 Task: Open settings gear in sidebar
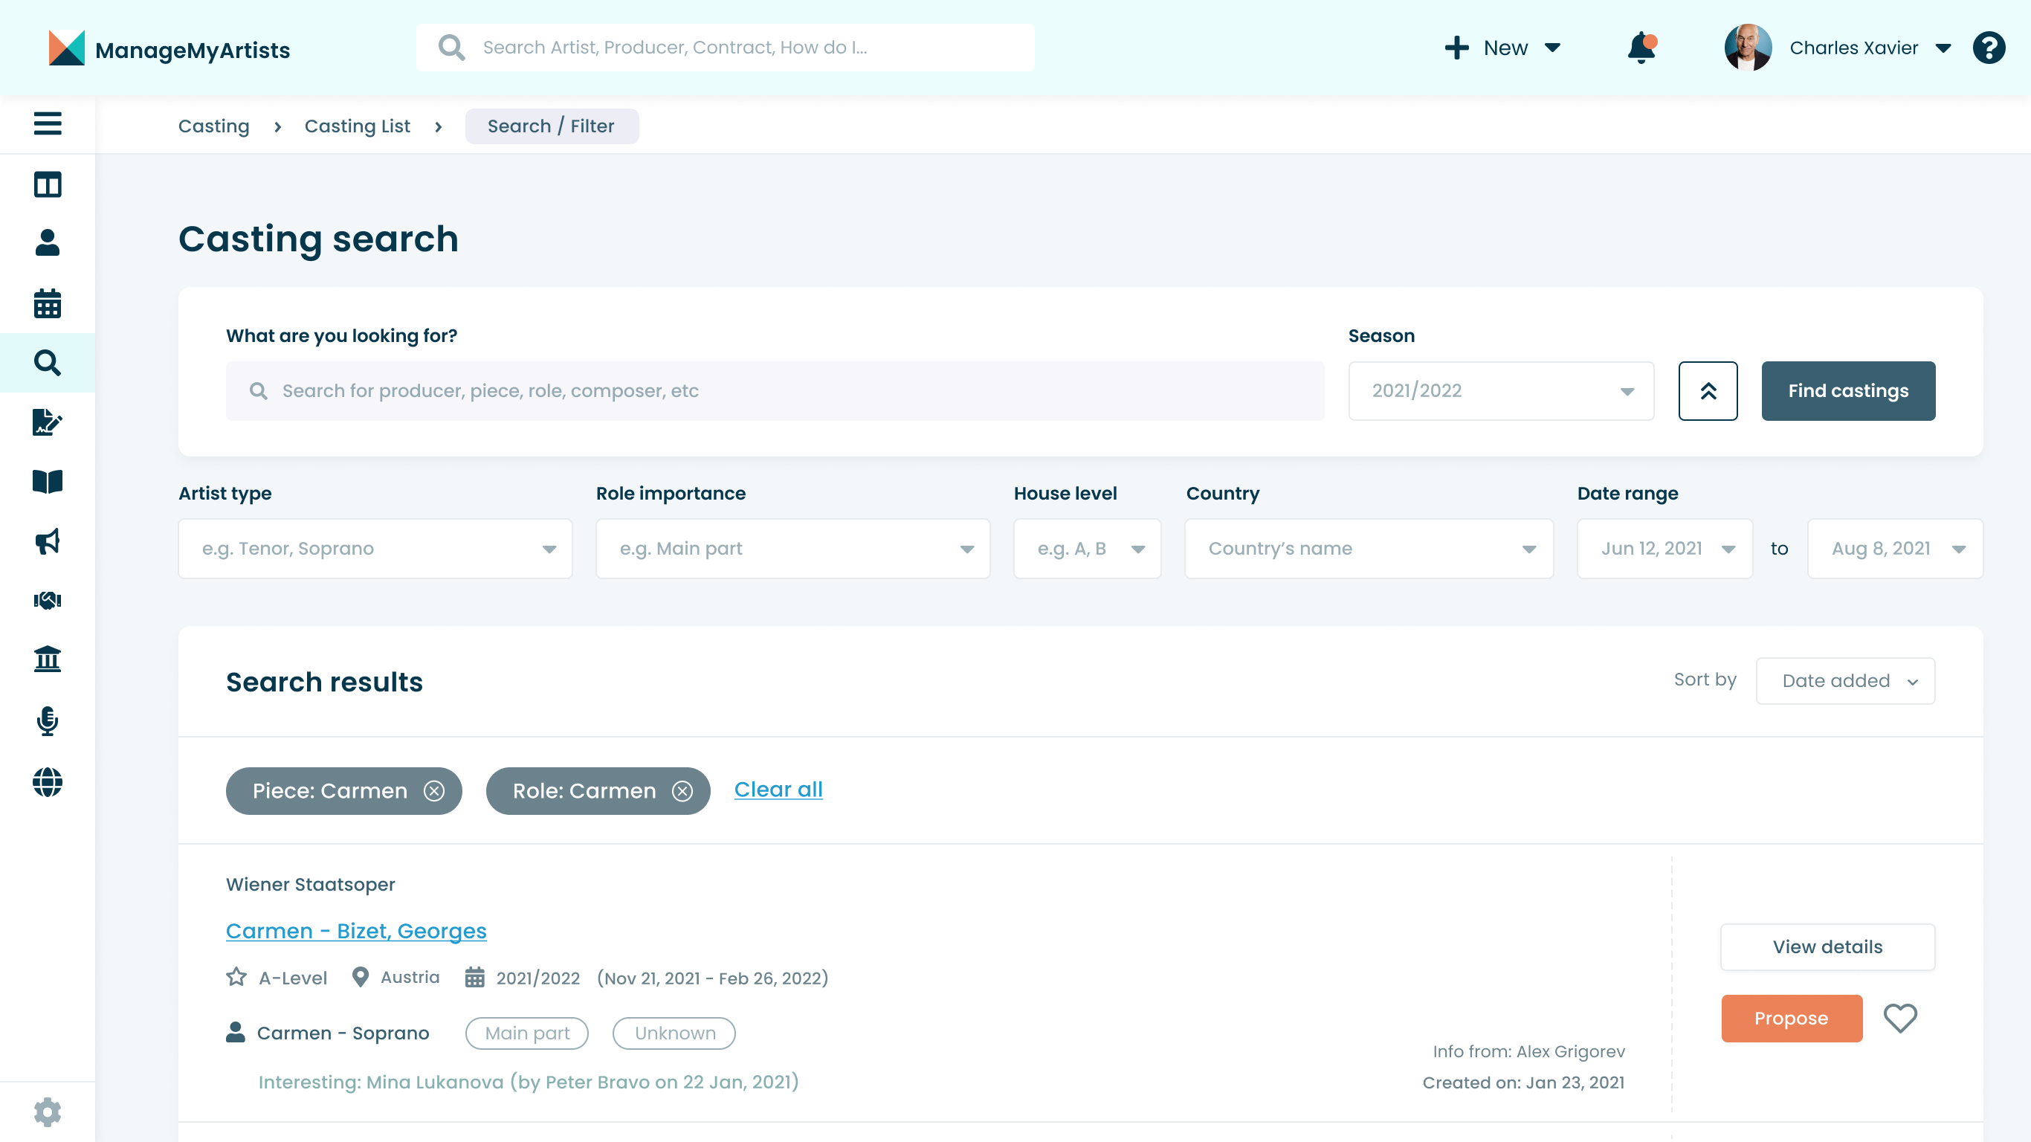(x=48, y=1112)
